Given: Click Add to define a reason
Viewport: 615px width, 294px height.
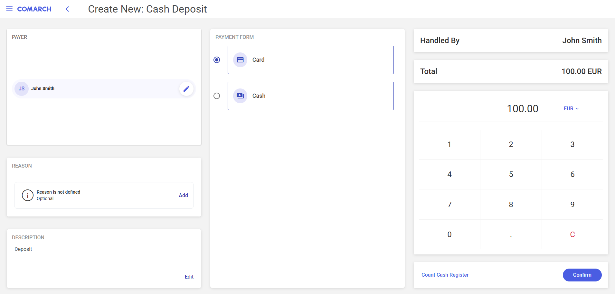Looking at the screenshot, I should (183, 195).
